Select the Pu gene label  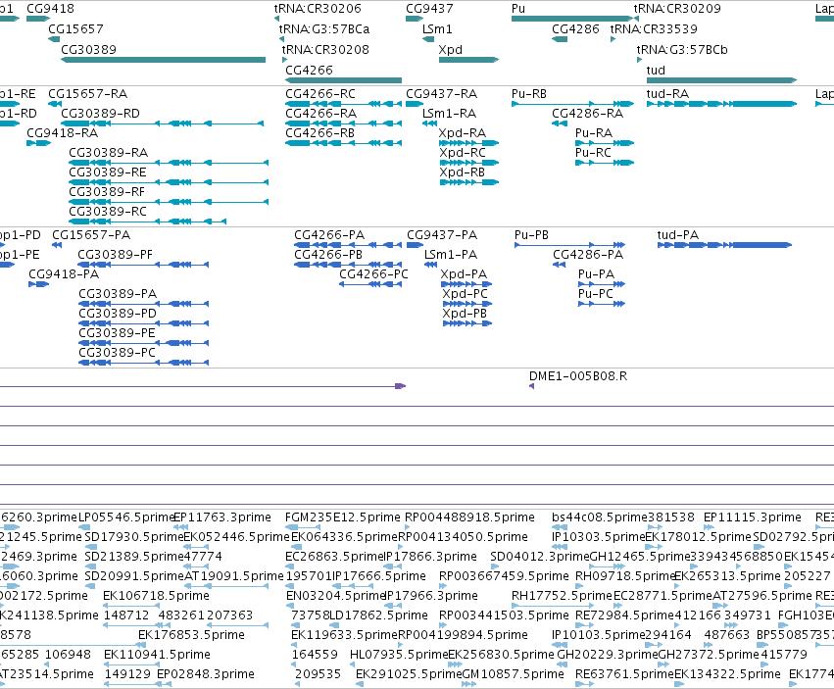(x=518, y=9)
